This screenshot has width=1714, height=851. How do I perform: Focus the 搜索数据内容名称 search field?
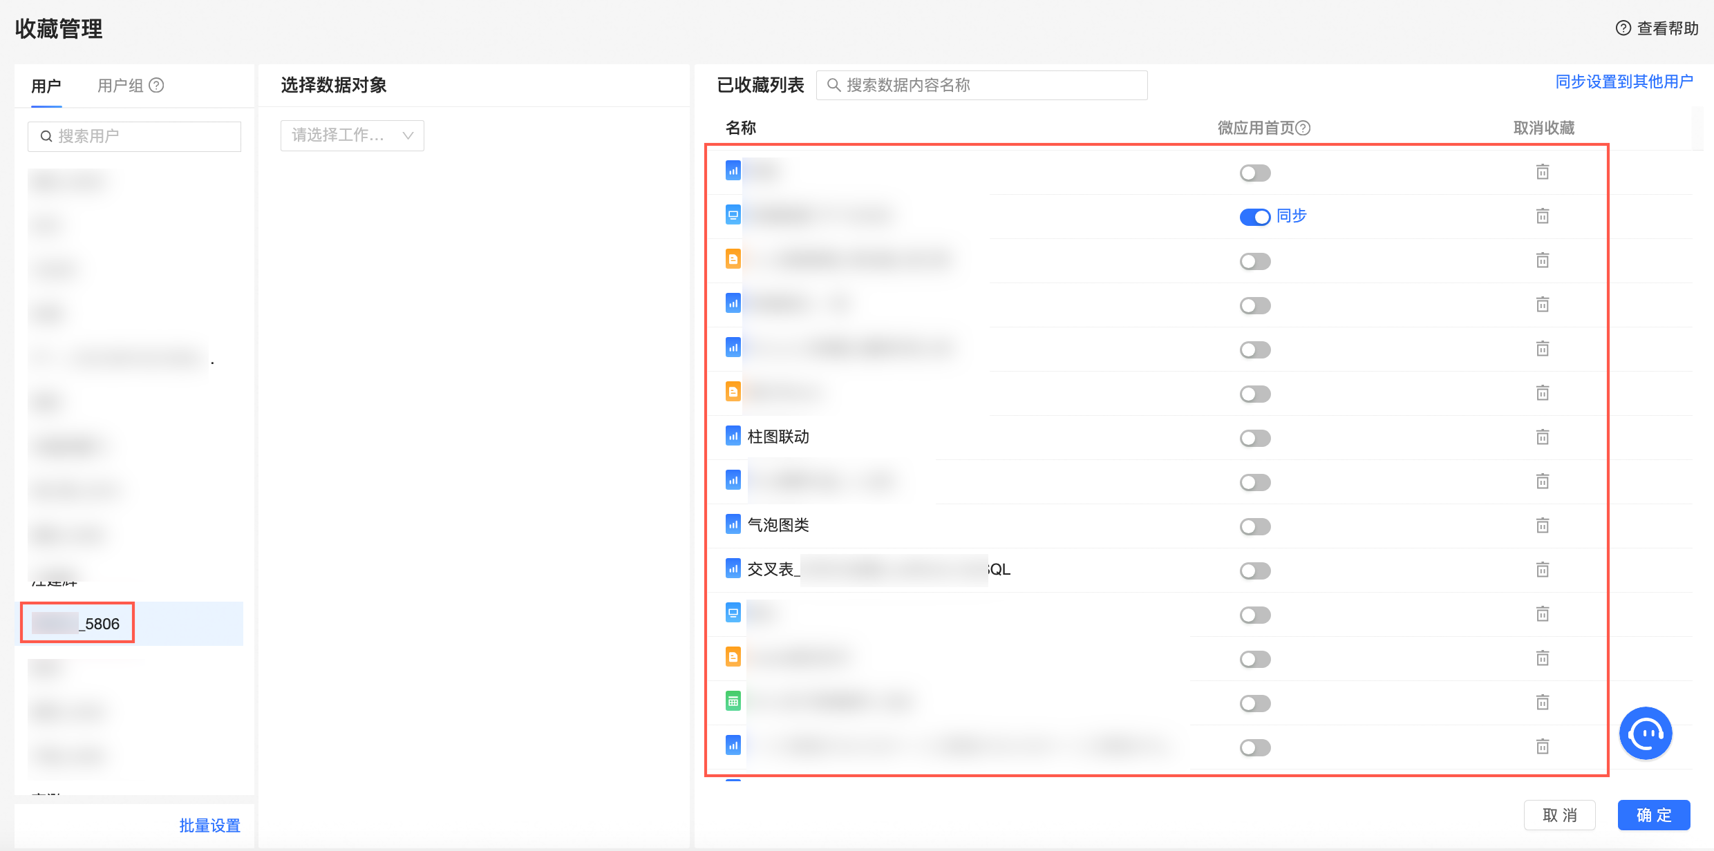pos(981,85)
